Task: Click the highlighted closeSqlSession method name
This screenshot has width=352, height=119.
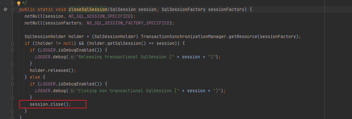Action: pos(88,9)
